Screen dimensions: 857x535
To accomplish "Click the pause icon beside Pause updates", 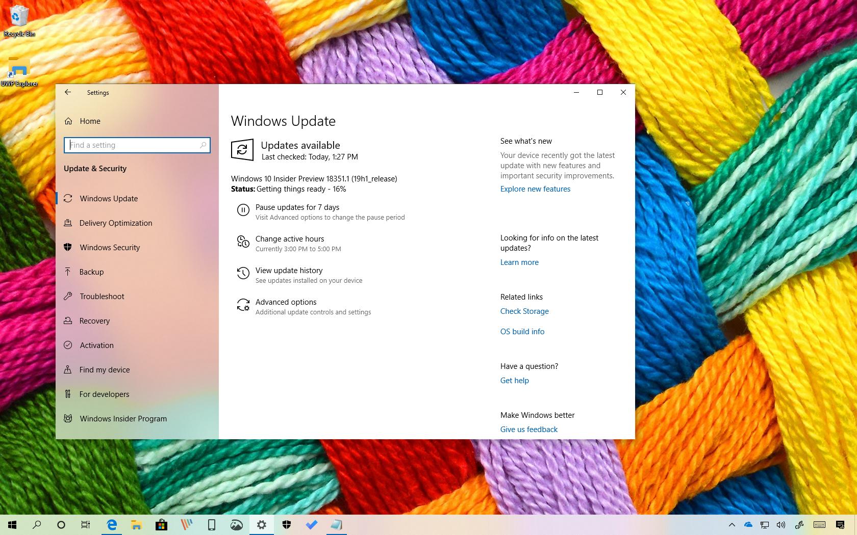I will click(x=243, y=210).
